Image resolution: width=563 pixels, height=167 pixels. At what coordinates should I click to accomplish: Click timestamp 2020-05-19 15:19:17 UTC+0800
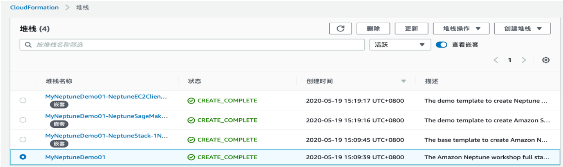coord(355,100)
